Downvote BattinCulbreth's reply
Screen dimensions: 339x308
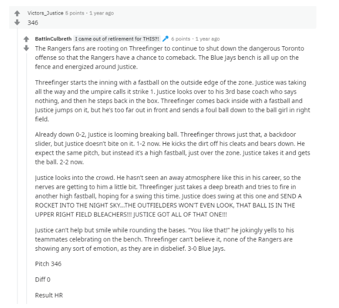pyautogui.click(x=27, y=48)
